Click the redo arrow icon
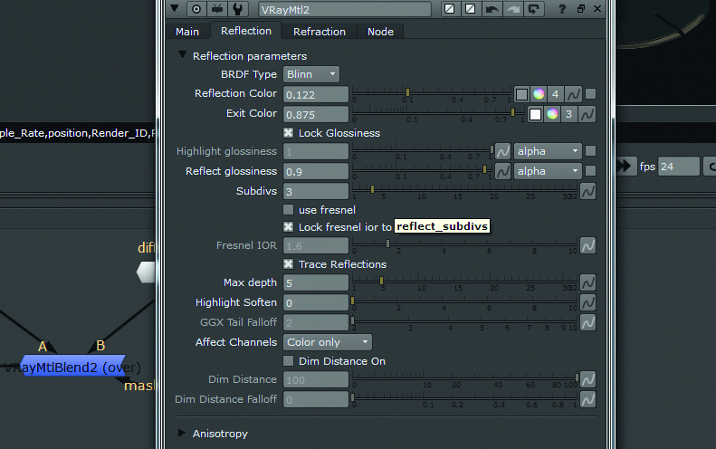The height and width of the screenshot is (449, 716). 513,9
